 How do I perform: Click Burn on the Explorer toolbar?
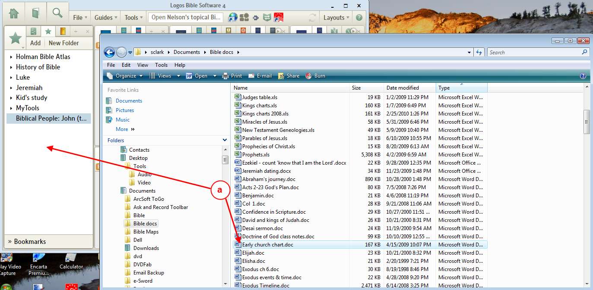coord(315,76)
